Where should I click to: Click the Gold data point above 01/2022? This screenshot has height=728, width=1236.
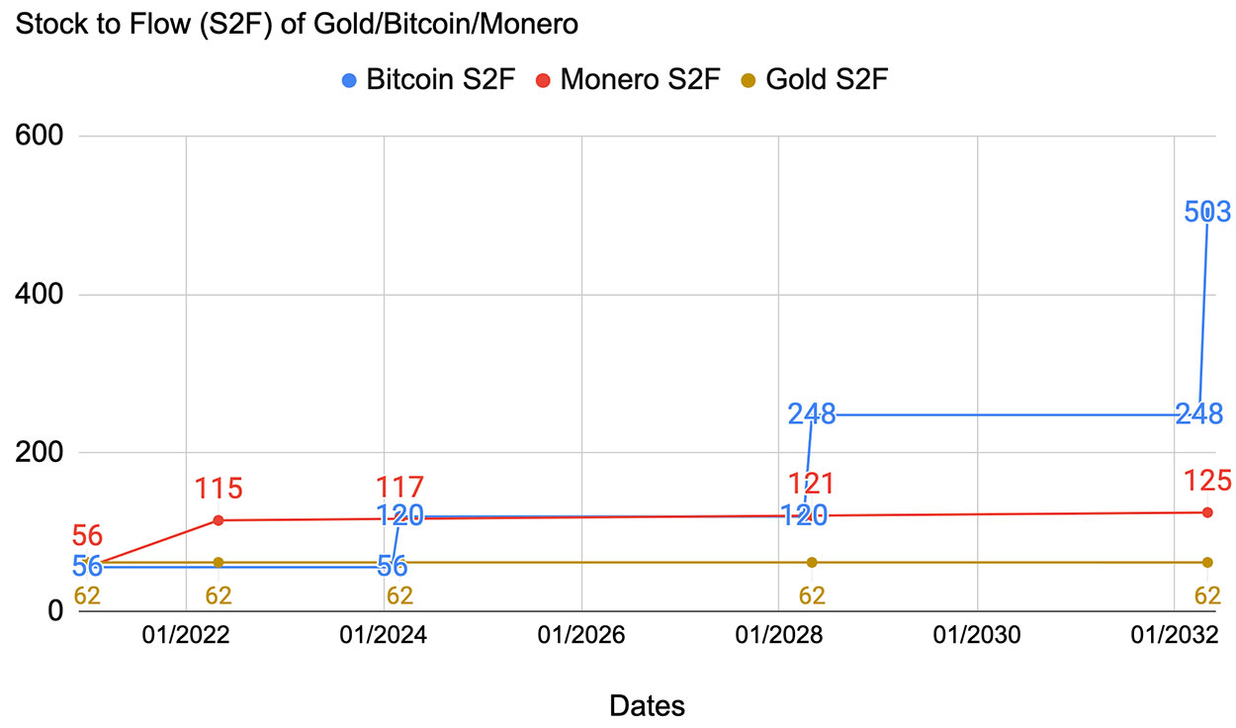(x=219, y=562)
